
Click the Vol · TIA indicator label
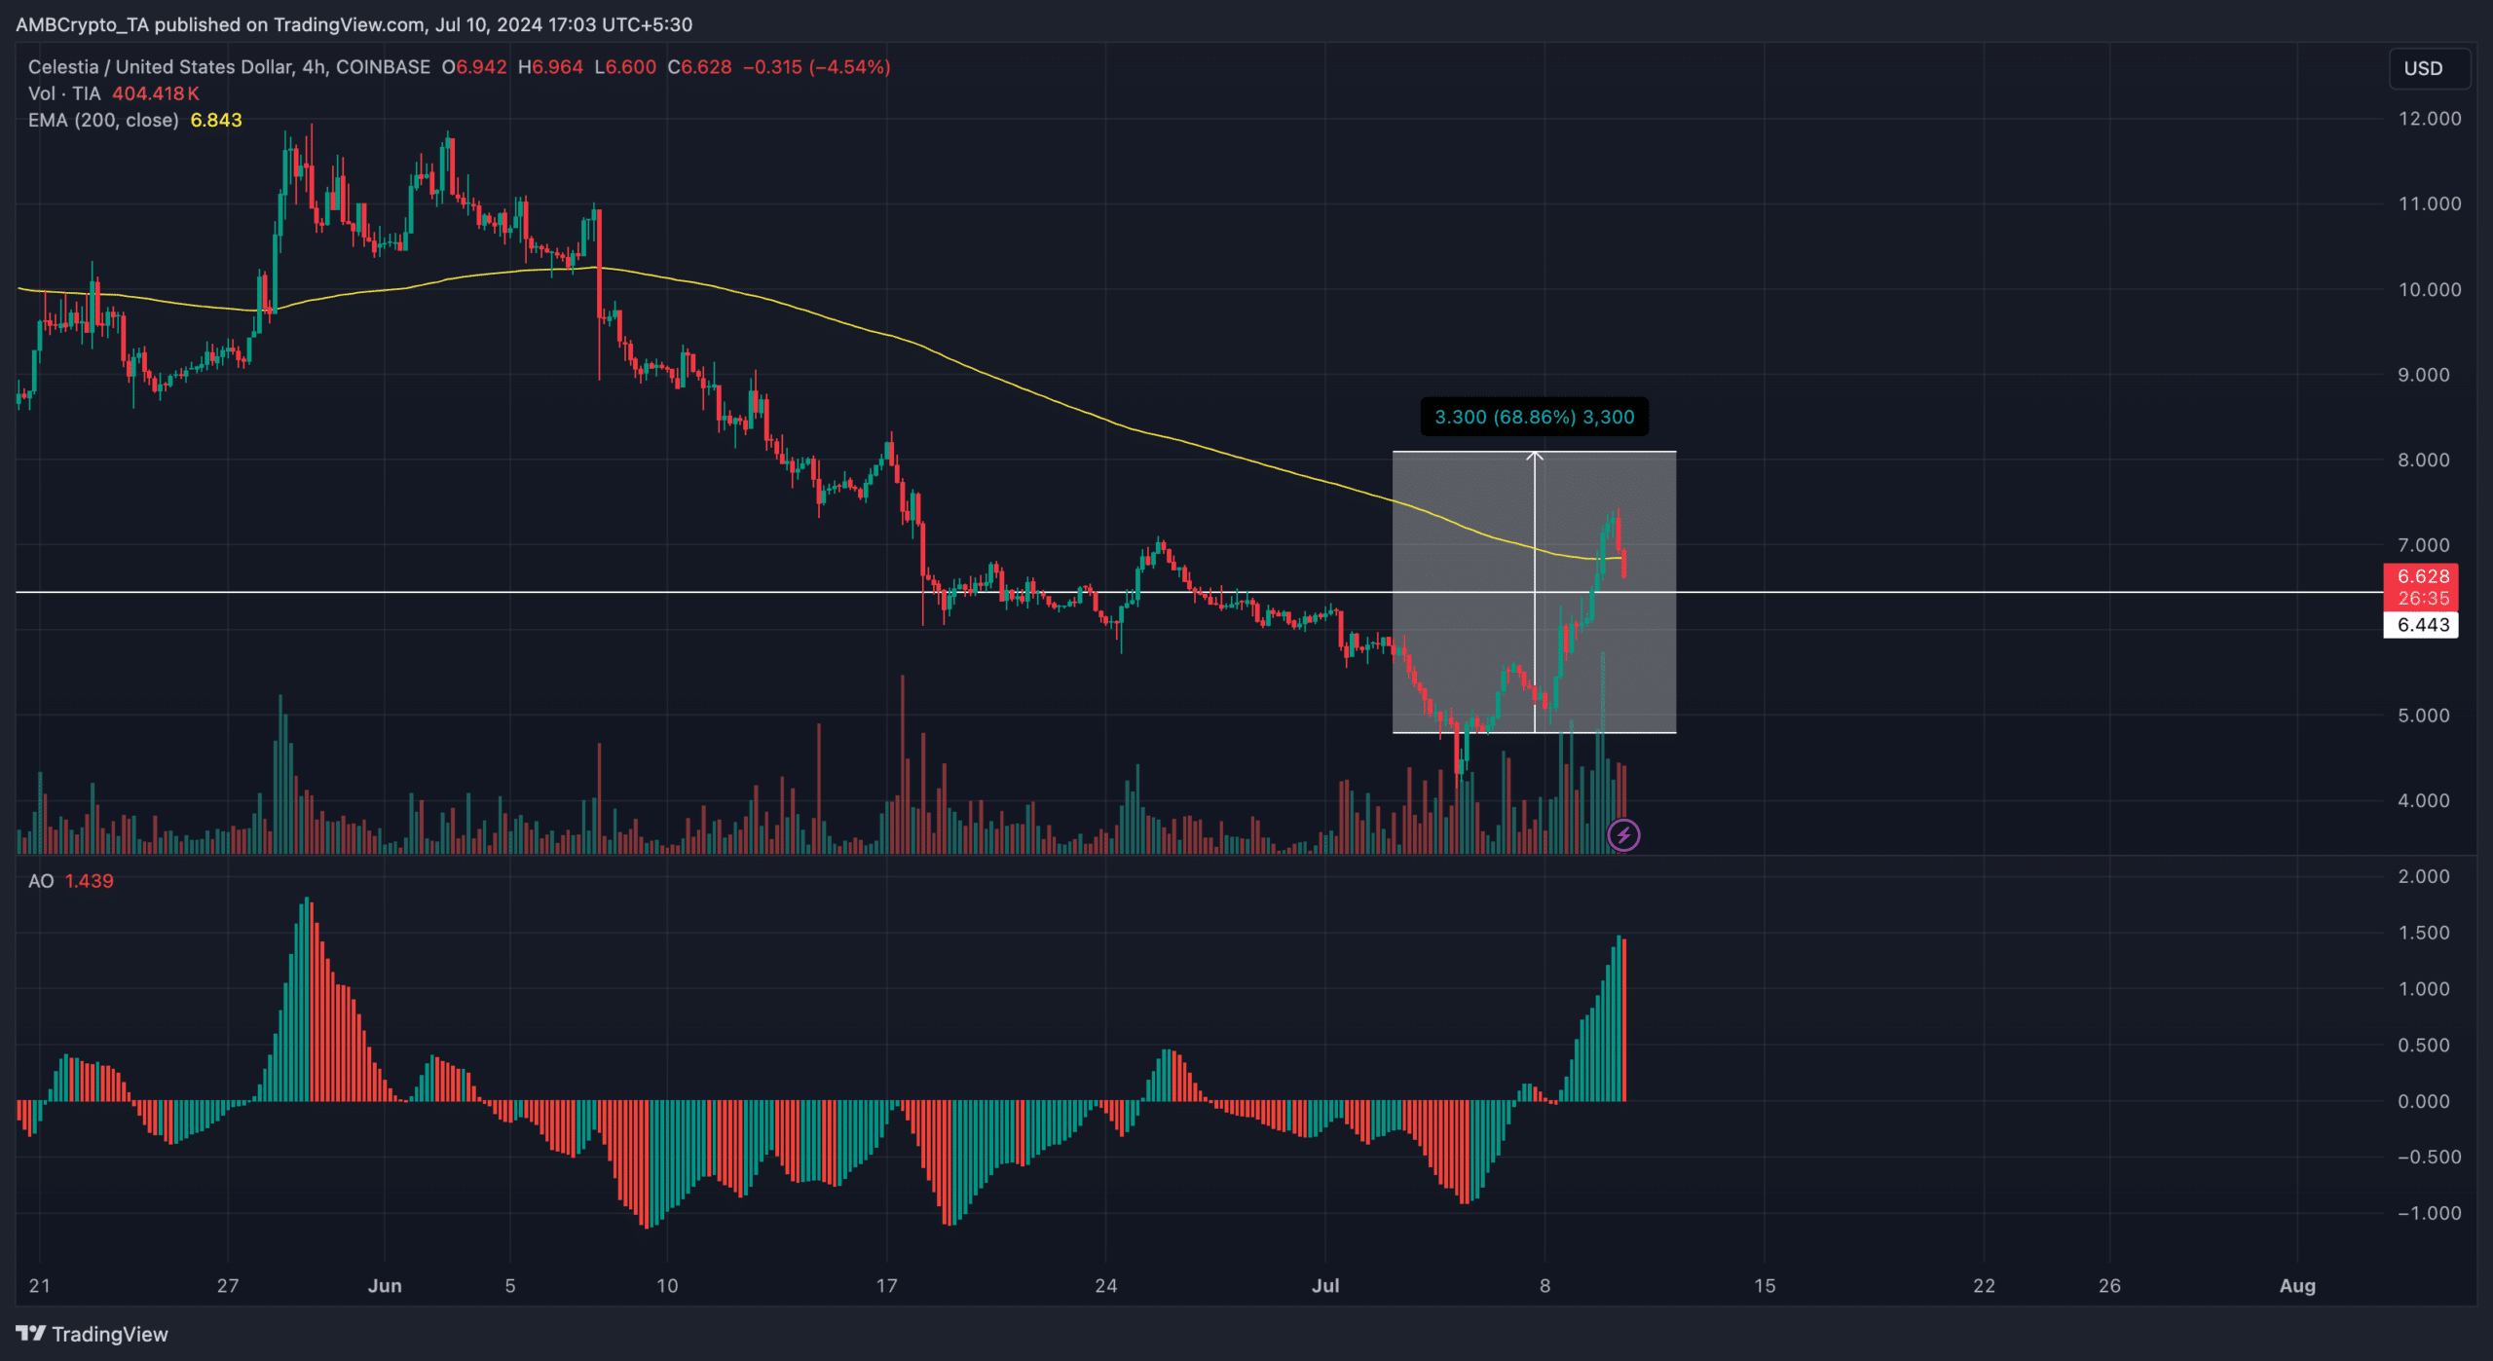[x=64, y=93]
